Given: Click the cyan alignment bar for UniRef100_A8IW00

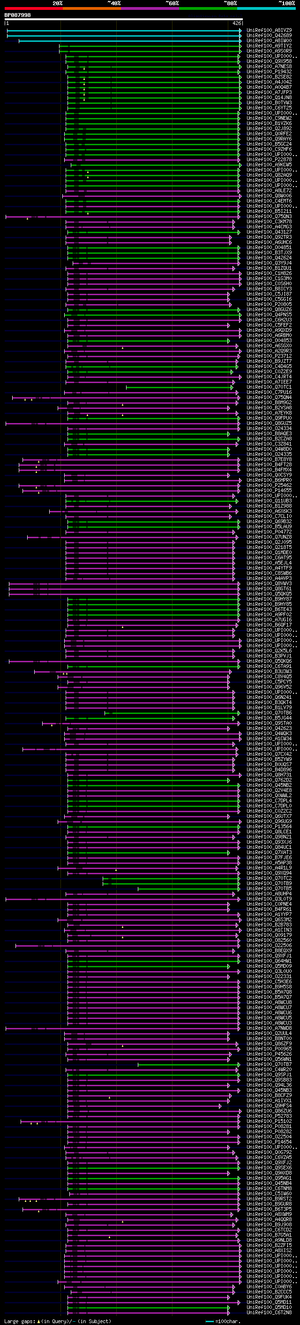Looking at the screenshot, I should point(129,40).
